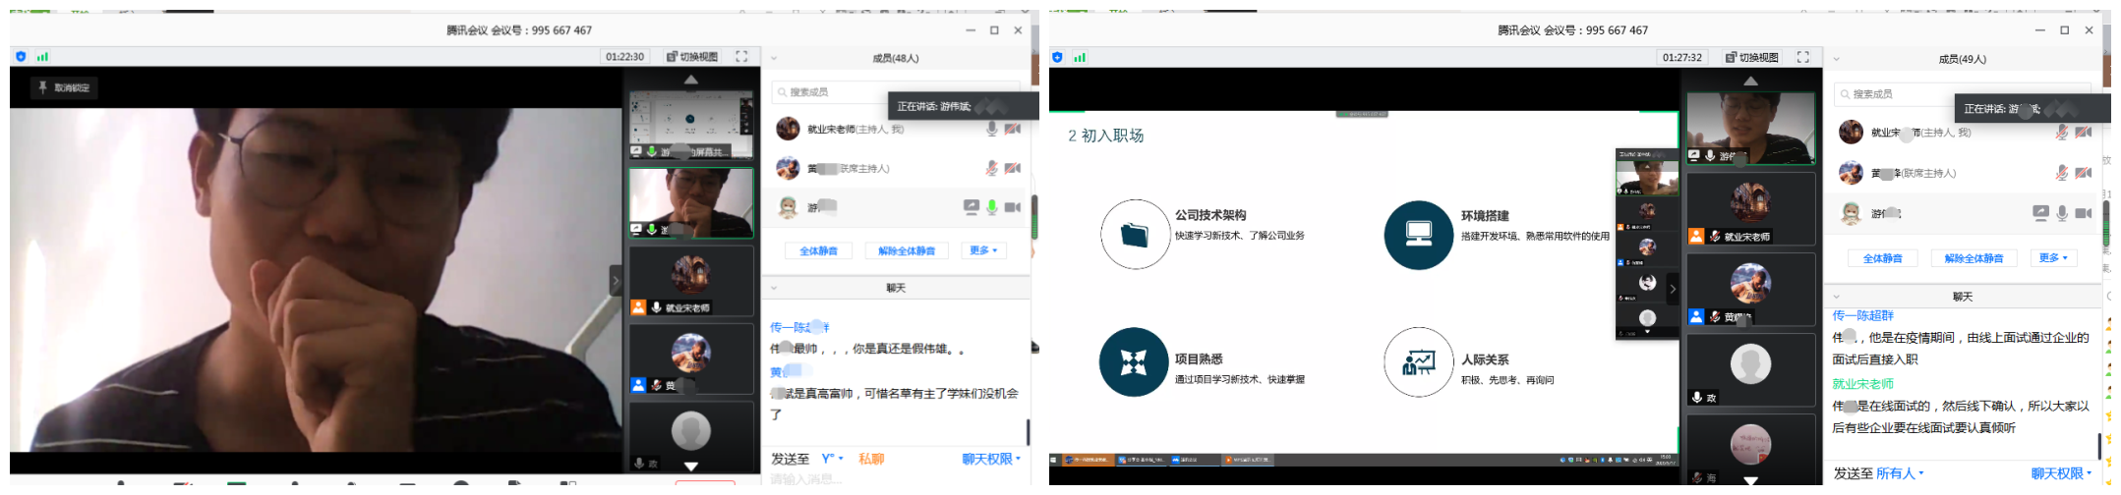The width and height of the screenshot is (2121, 495).
Task: Click 环境搭建 monitor icon on shared slide
Action: tap(1418, 234)
